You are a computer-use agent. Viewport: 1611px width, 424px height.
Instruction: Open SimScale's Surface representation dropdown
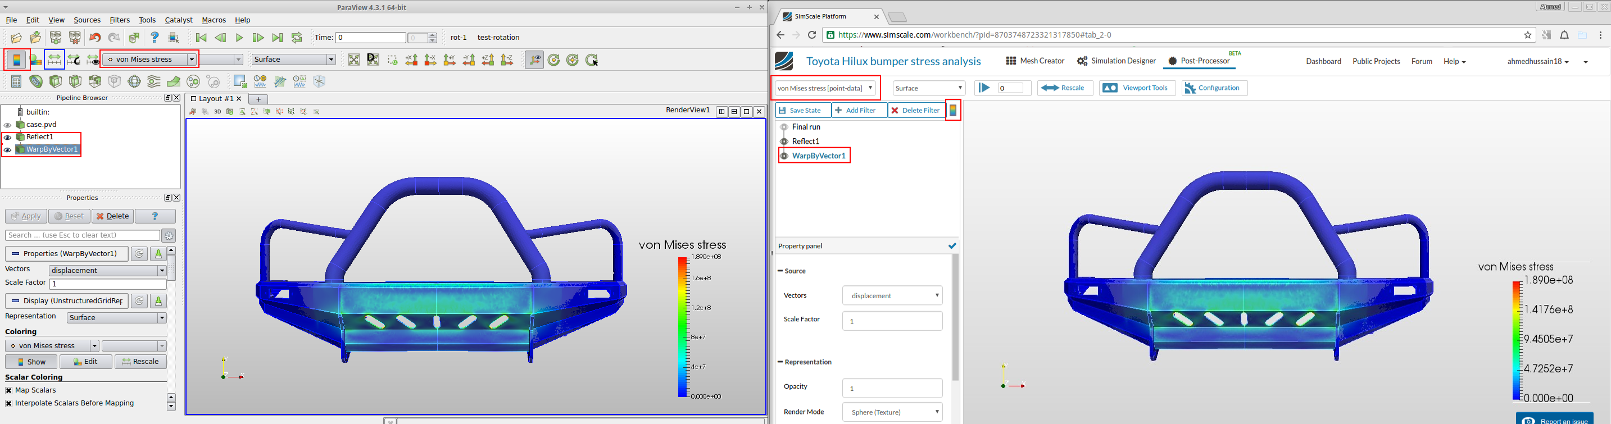click(x=929, y=88)
